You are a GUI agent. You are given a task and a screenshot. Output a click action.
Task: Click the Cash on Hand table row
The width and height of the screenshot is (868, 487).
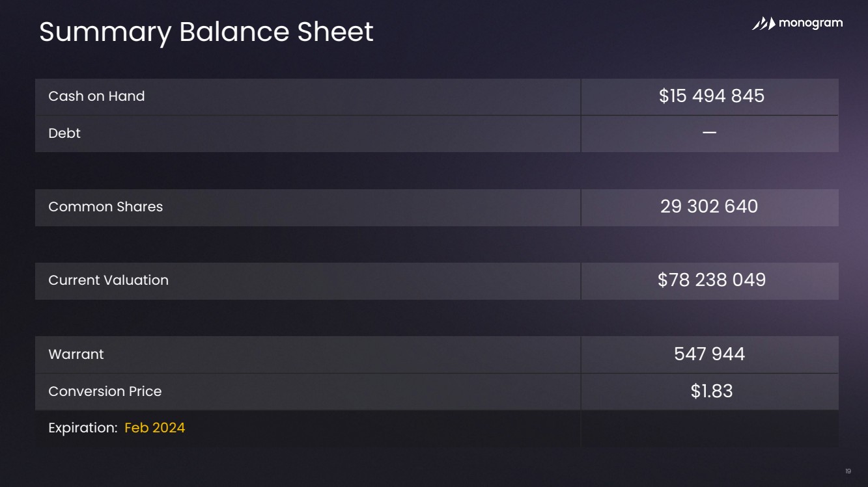436,97
